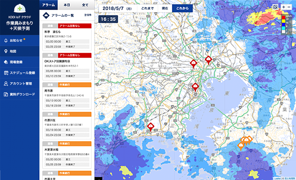The image size is (296, 180).
Task: Click the bell icon beside お知らせ
Action: tap(6, 41)
